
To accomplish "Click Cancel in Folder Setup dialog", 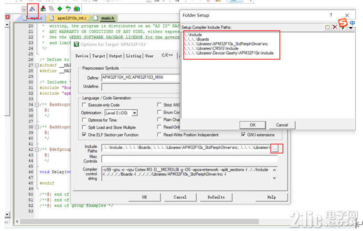I will [x=282, y=125].
